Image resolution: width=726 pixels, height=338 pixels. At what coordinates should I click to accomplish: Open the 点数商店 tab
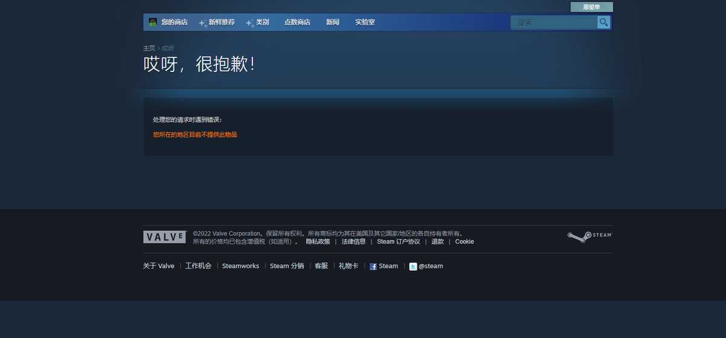[x=297, y=22]
